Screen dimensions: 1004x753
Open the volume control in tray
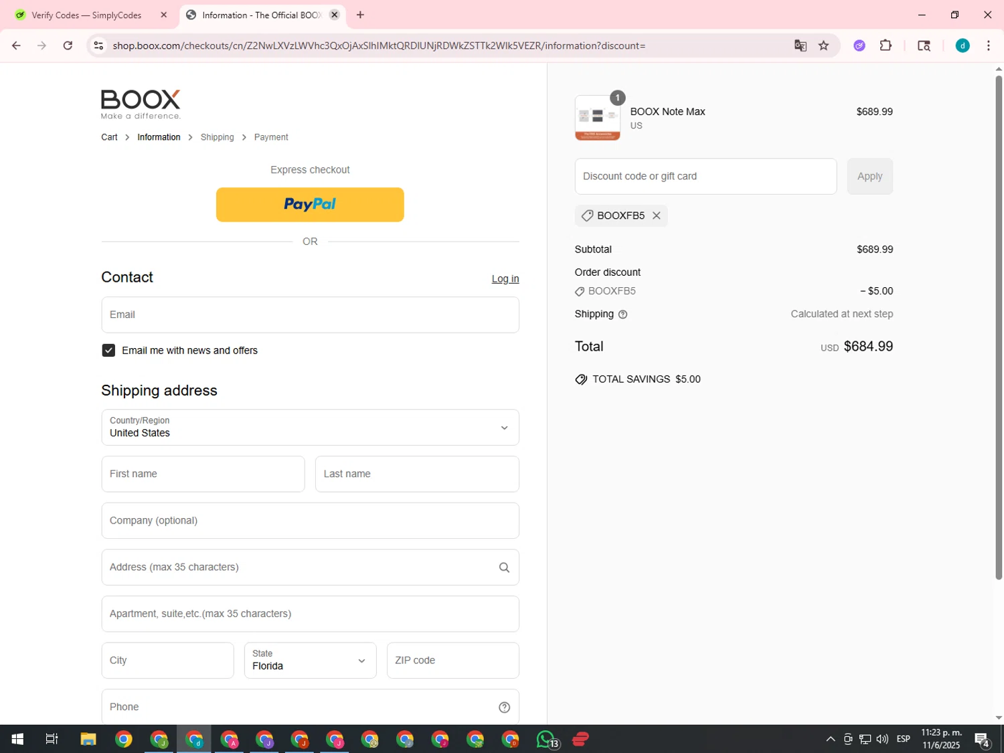tap(882, 739)
